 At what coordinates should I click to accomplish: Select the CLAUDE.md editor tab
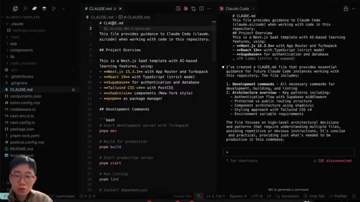coord(100,9)
